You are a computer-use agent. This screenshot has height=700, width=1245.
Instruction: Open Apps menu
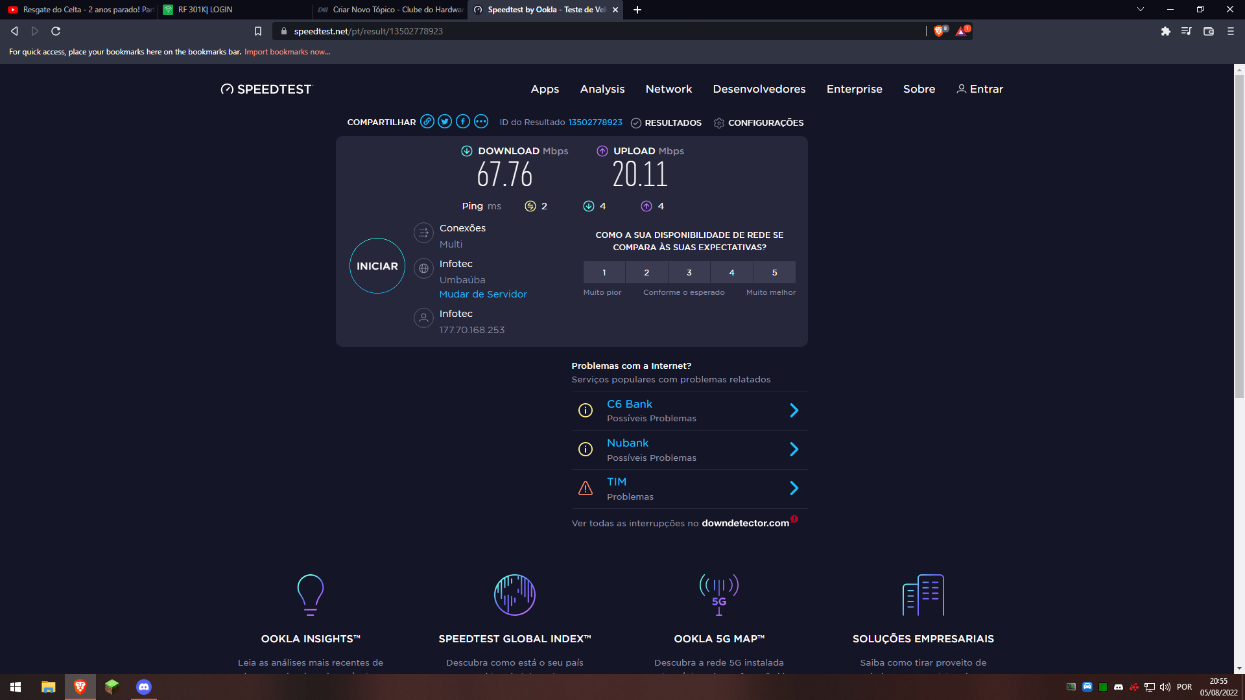545,89
